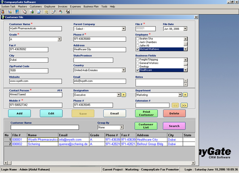Screen dimensions: 239x173
Task: Open the Grade dropdown
Action: click(x=59, y=39)
